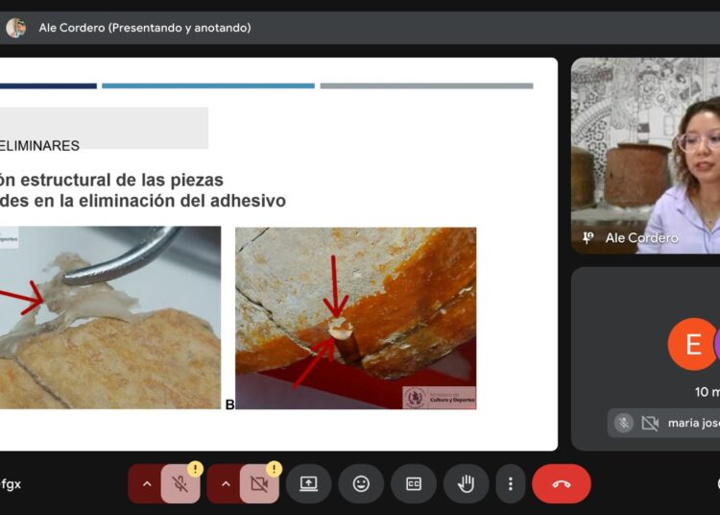The height and width of the screenshot is (515, 720).
Task: Click camera-off icon beside maria jose
Action: tap(650, 423)
